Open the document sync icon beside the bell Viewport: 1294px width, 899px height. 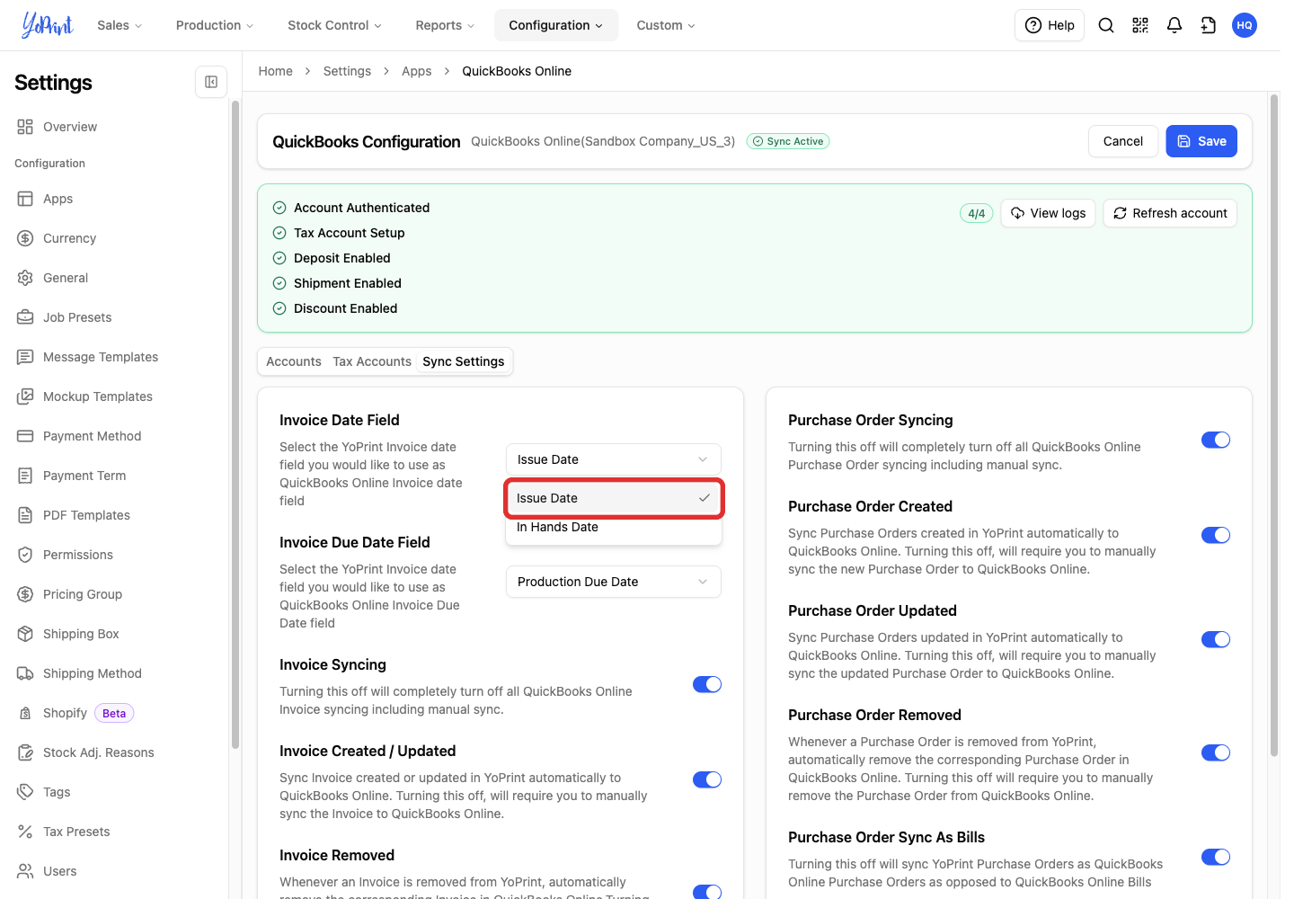click(x=1209, y=25)
